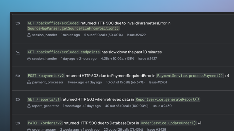Image resolution: width=234 pixels, height=131 pixels.
Task: Open the GET /reports/v1 endpoint tag
Action: tap(44, 99)
